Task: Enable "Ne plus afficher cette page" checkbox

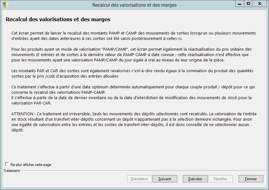Action: click(7, 164)
